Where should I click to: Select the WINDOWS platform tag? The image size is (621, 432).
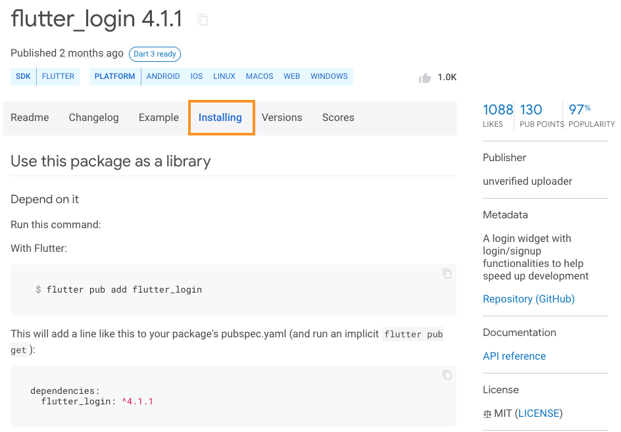coord(329,76)
